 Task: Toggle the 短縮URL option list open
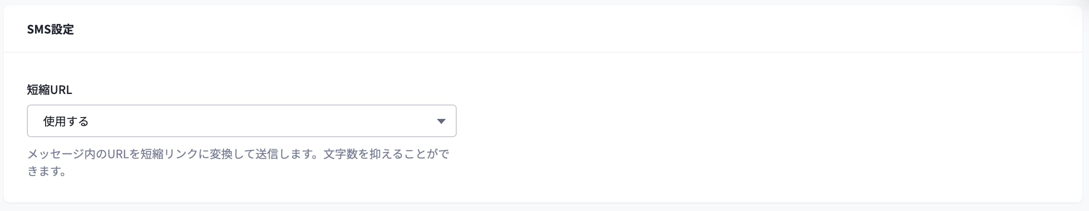pyautogui.click(x=241, y=121)
